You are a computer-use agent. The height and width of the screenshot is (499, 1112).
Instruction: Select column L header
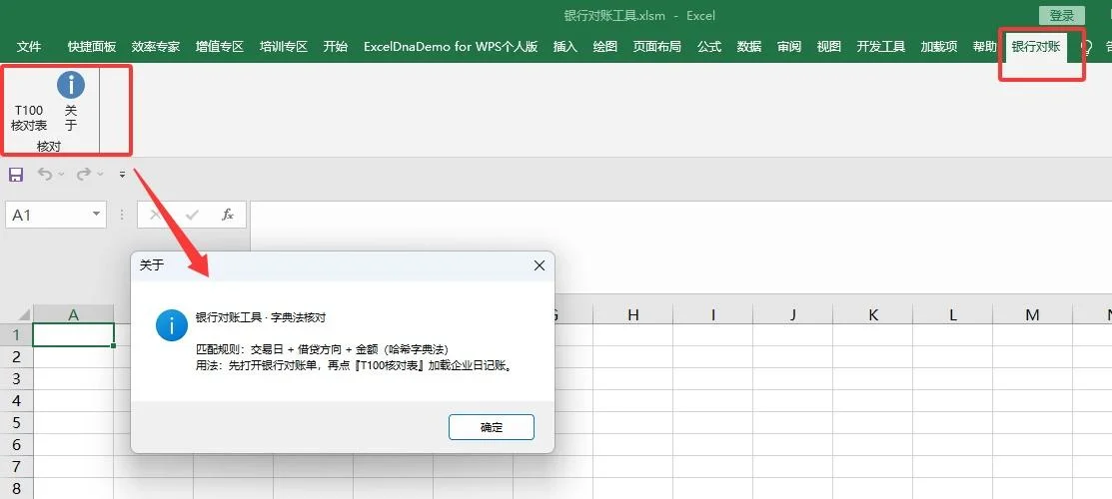pyautogui.click(x=952, y=314)
